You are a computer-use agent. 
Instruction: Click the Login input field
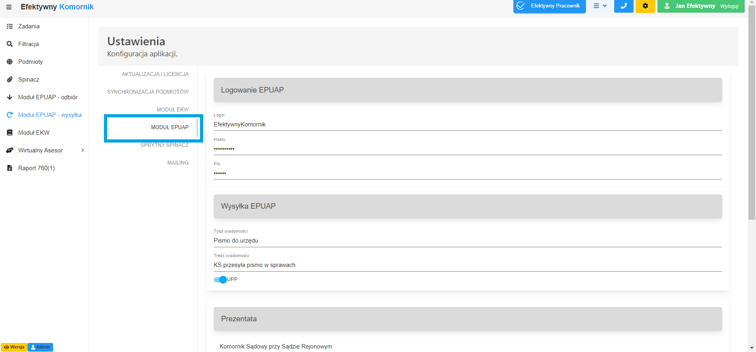[468, 124]
